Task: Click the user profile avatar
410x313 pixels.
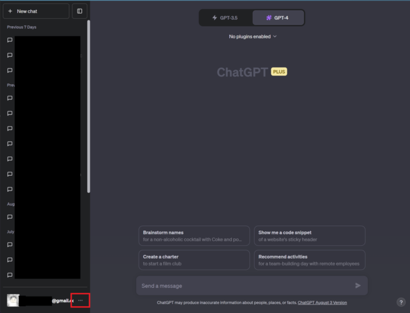Action: tap(13, 301)
